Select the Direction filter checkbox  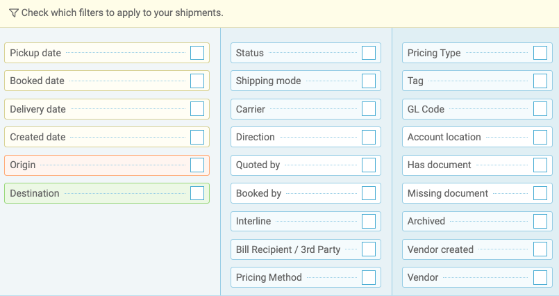coord(369,137)
